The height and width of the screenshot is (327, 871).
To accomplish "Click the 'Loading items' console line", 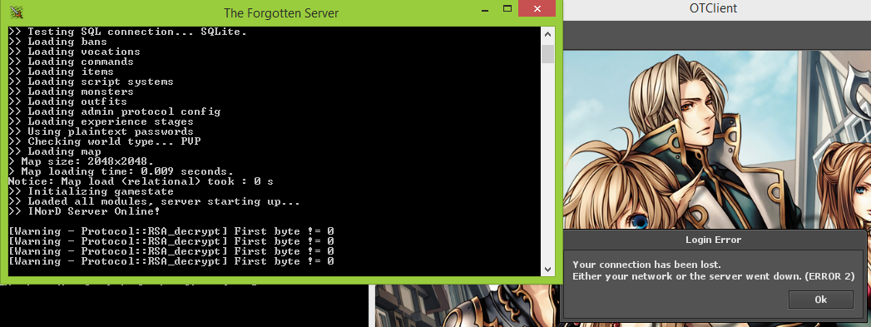I will pos(61,72).
